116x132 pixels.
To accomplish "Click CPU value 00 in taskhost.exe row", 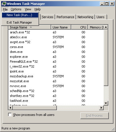I will coord(83,101).
